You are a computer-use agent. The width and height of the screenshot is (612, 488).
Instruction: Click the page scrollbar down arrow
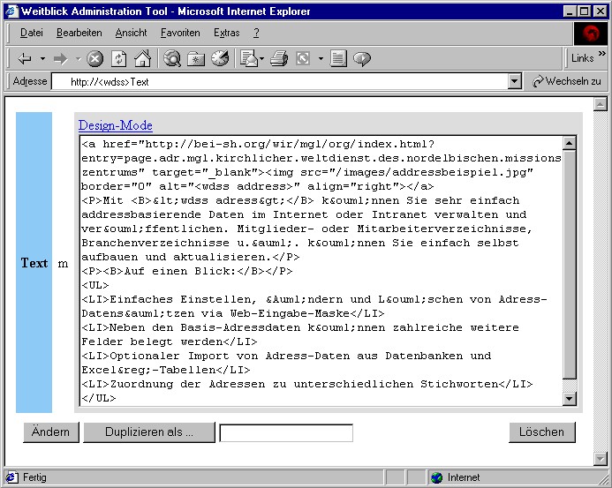point(600,459)
